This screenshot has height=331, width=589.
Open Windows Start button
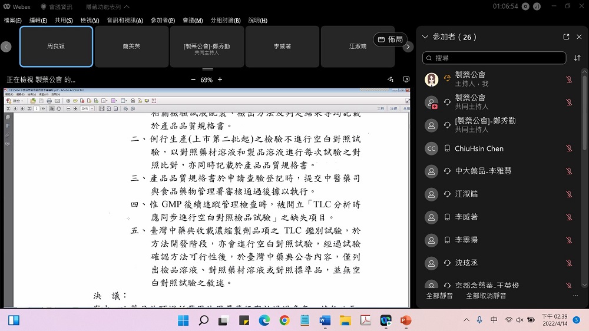183,320
